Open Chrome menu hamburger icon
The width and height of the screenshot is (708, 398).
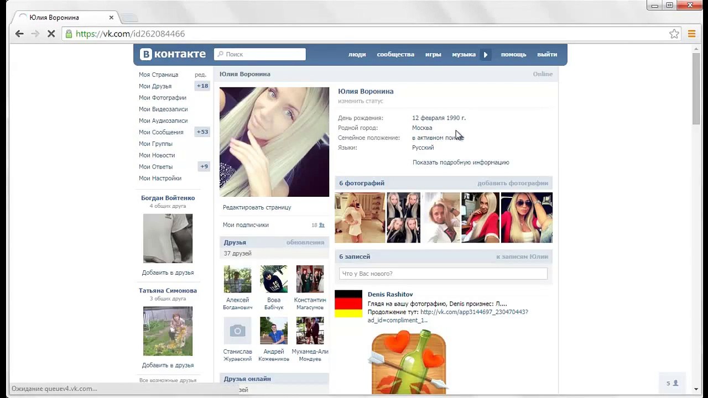pyautogui.click(x=691, y=34)
